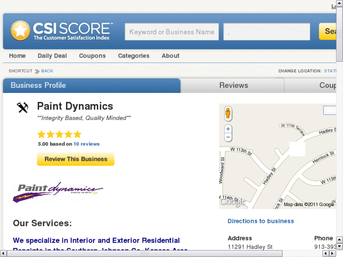Focus the Keyword or Business Name field

coord(172,32)
